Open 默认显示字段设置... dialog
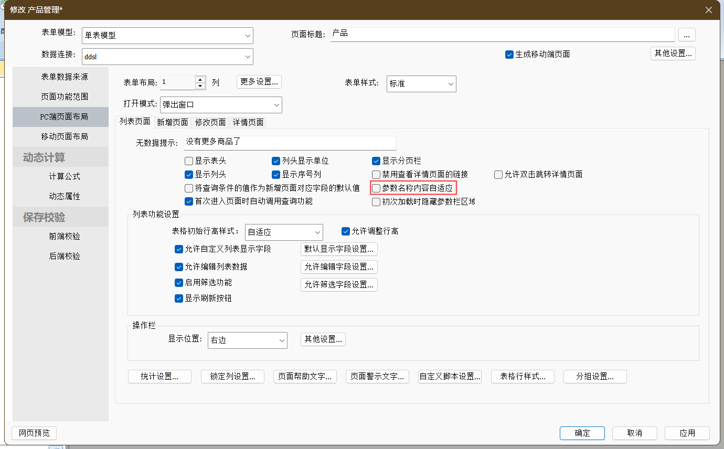The image size is (724, 449). click(x=339, y=249)
